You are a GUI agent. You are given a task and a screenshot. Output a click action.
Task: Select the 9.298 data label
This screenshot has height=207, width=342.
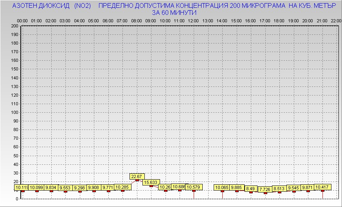pyautogui.click(x=79, y=188)
